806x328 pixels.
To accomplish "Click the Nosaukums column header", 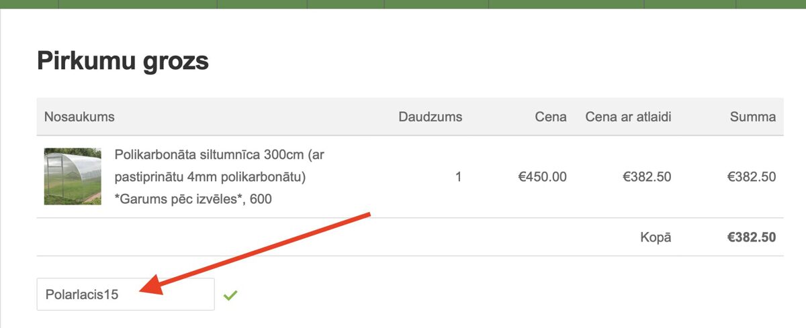I will pyautogui.click(x=79, y=117).
